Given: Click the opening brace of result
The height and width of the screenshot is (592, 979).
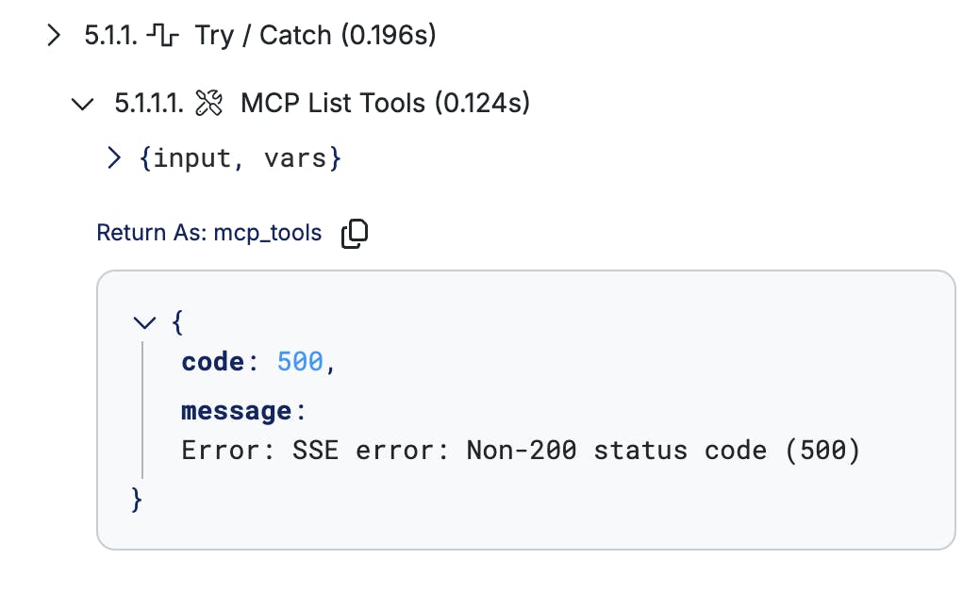Looking at the screenshot, I should (x=177, y=323).
